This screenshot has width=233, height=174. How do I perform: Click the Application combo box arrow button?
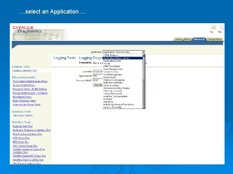coord(143,52)
